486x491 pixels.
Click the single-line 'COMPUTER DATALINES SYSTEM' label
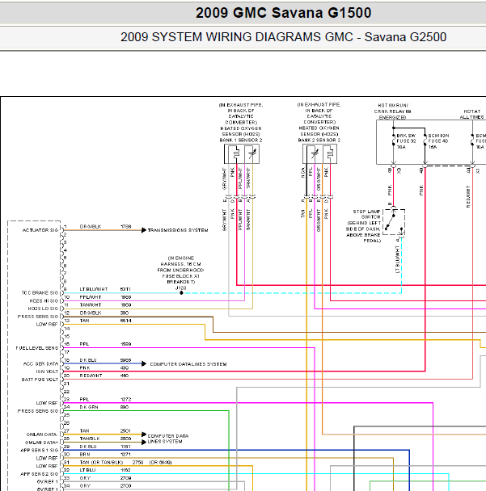(188, 364)
